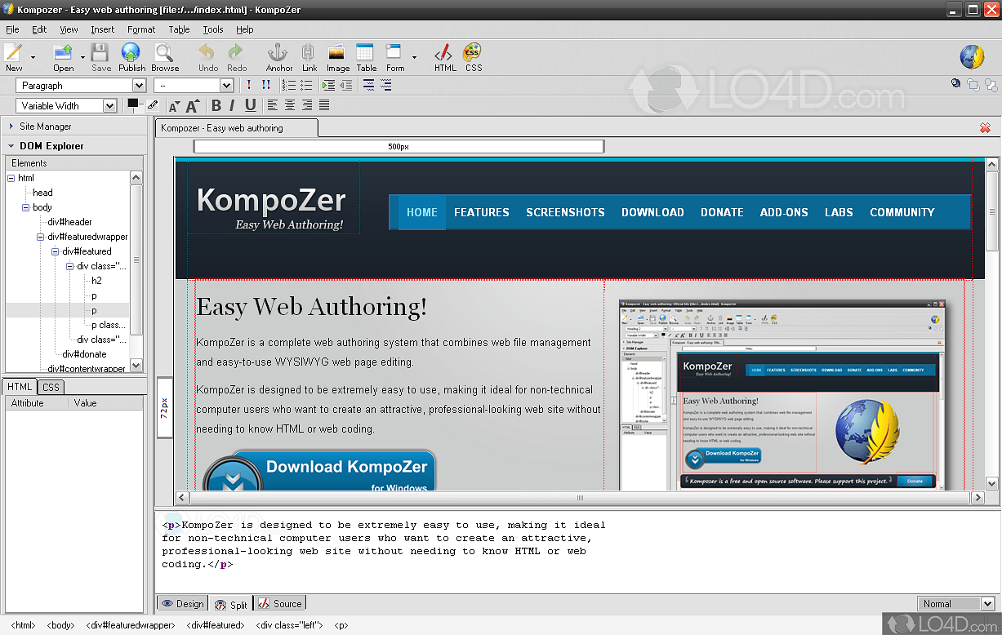1002x635 pixels.
Task: Open the Normal dropdown at bottom right
Action: pyautogui.click(x=955, y=604)
